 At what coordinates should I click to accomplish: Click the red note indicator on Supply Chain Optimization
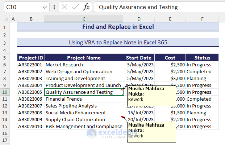point(122,117)
